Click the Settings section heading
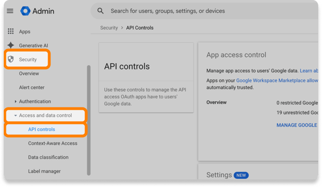 tap(219, 175)
